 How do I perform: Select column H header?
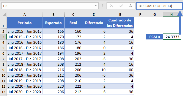(171, 14)
